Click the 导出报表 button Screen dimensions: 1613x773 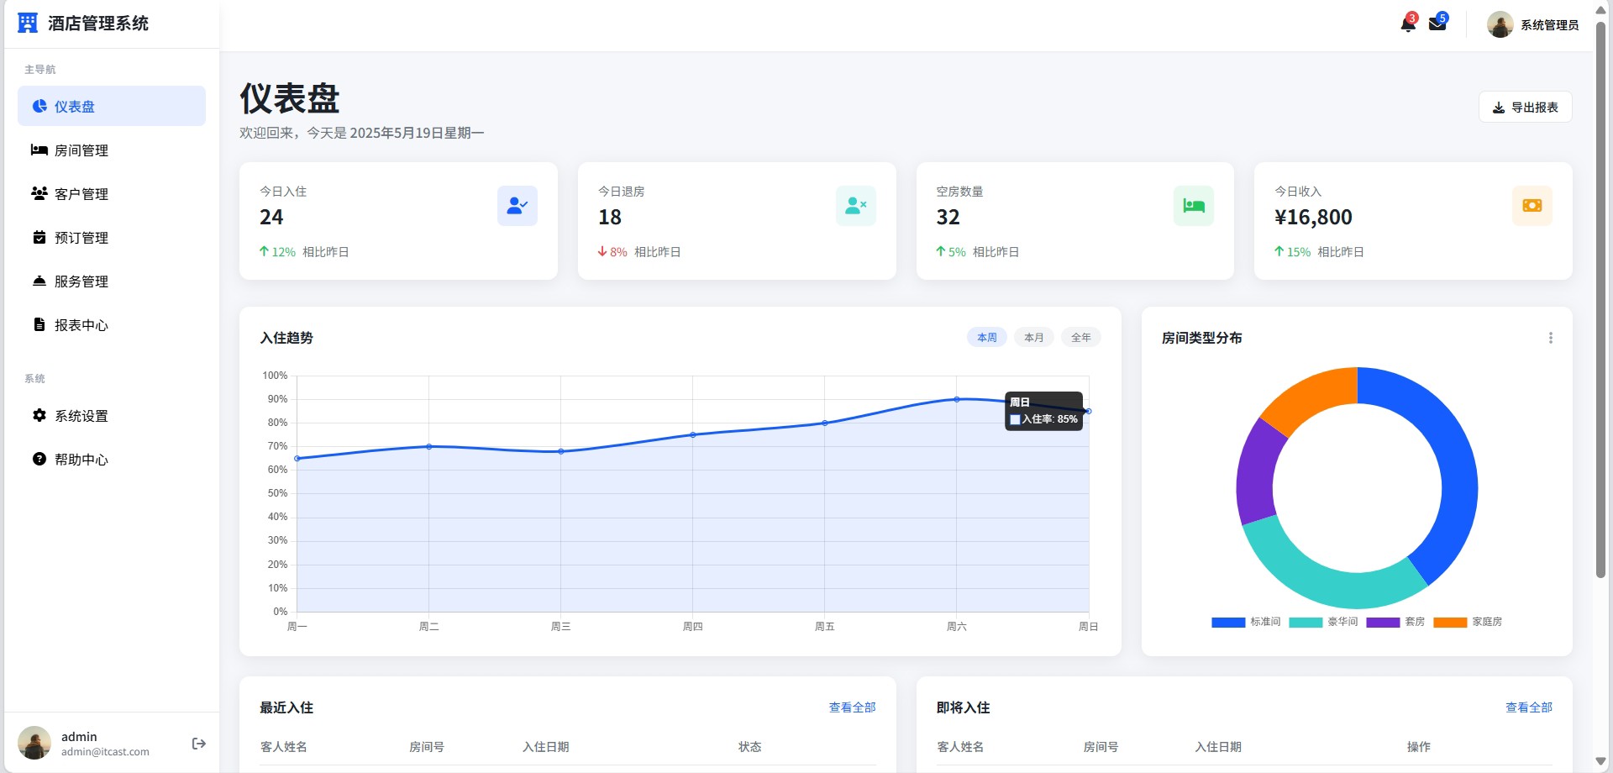point(1525,108)
